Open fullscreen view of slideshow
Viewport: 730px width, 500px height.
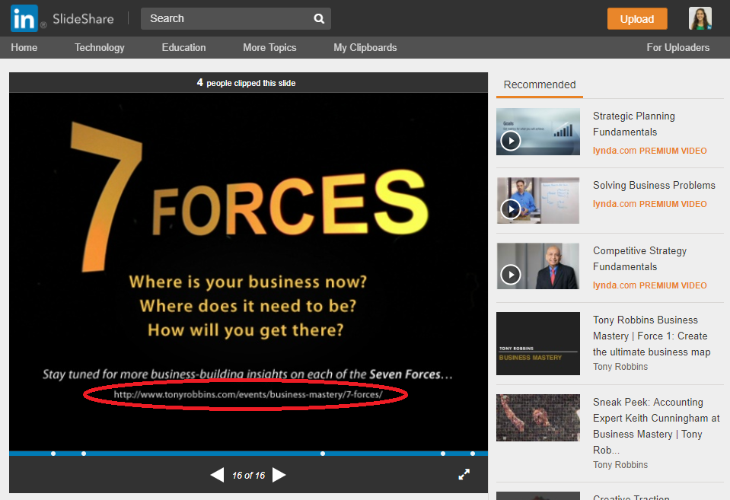click(464, 474)
